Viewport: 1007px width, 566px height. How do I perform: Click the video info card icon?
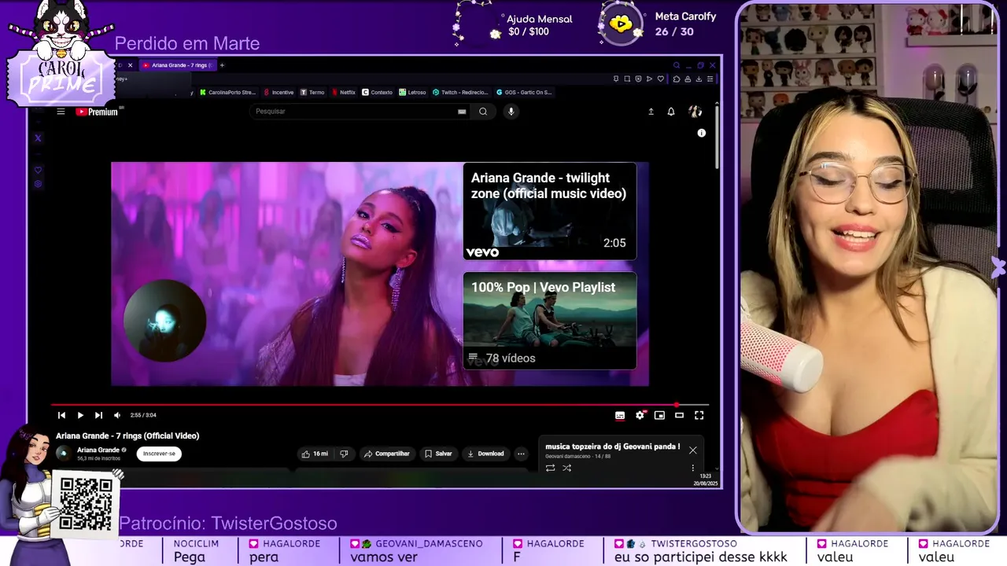pyautogui.click(x=702, y=133)
